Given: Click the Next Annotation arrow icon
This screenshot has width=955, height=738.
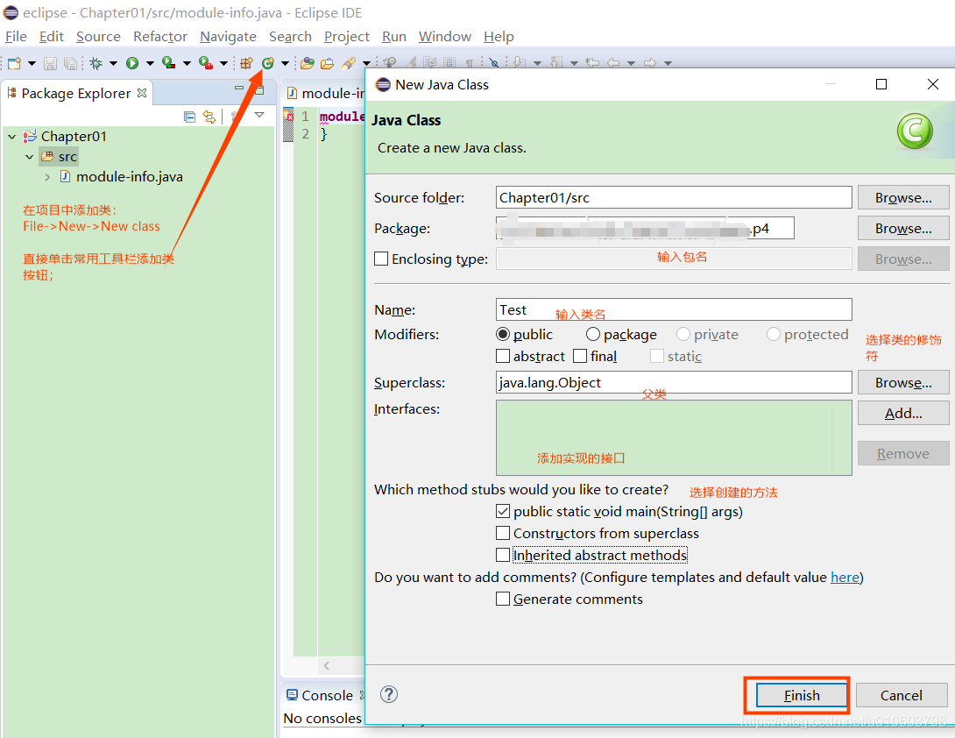Looking at the screenshot, I should point(519,62).
